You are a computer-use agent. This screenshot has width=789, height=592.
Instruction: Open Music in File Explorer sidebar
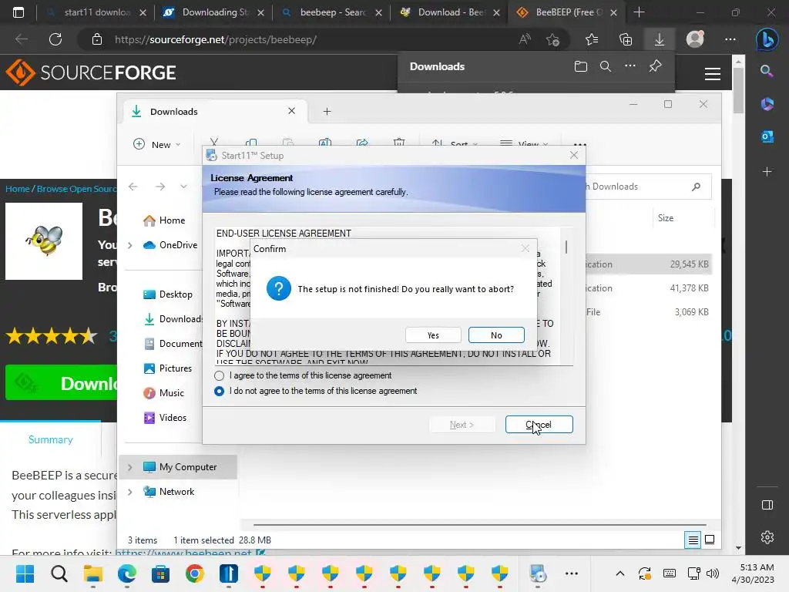click(x=164, y=393)
